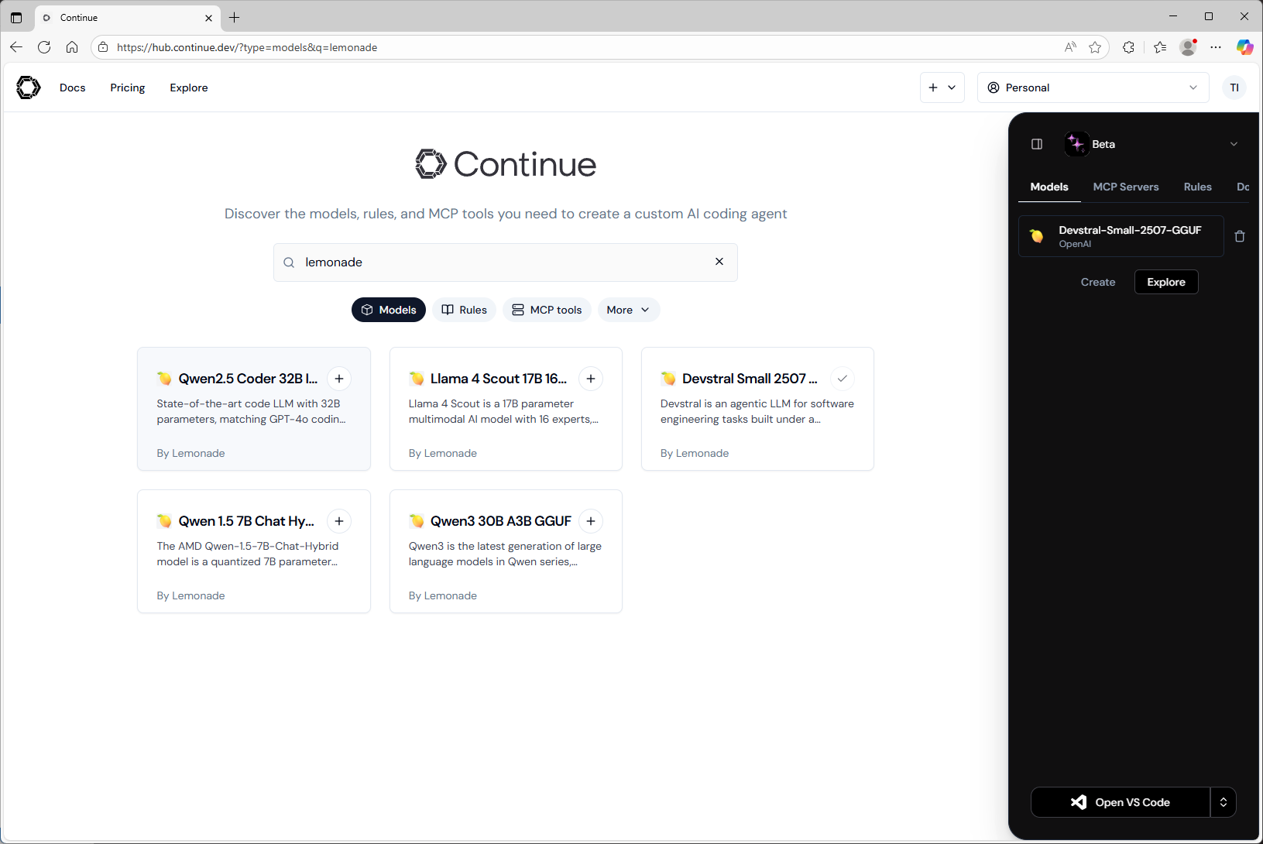
Task: Collapse the side panel with sidebar icon
Action: coord(1037,144)
